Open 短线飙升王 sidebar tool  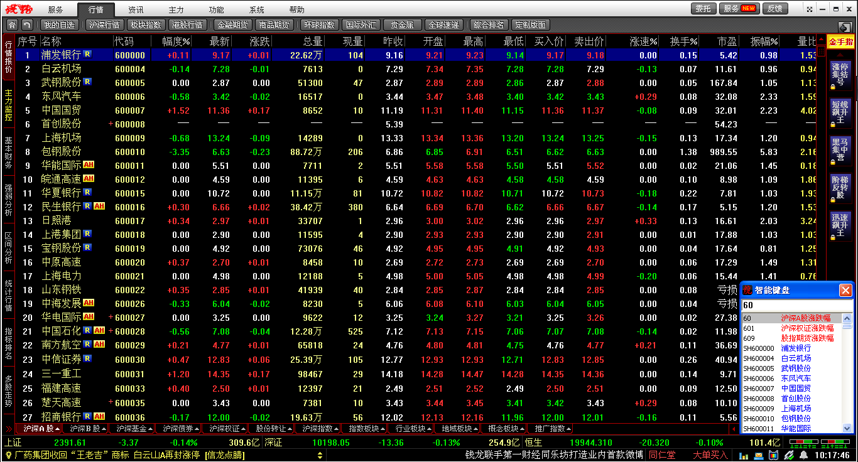[840, 114]
